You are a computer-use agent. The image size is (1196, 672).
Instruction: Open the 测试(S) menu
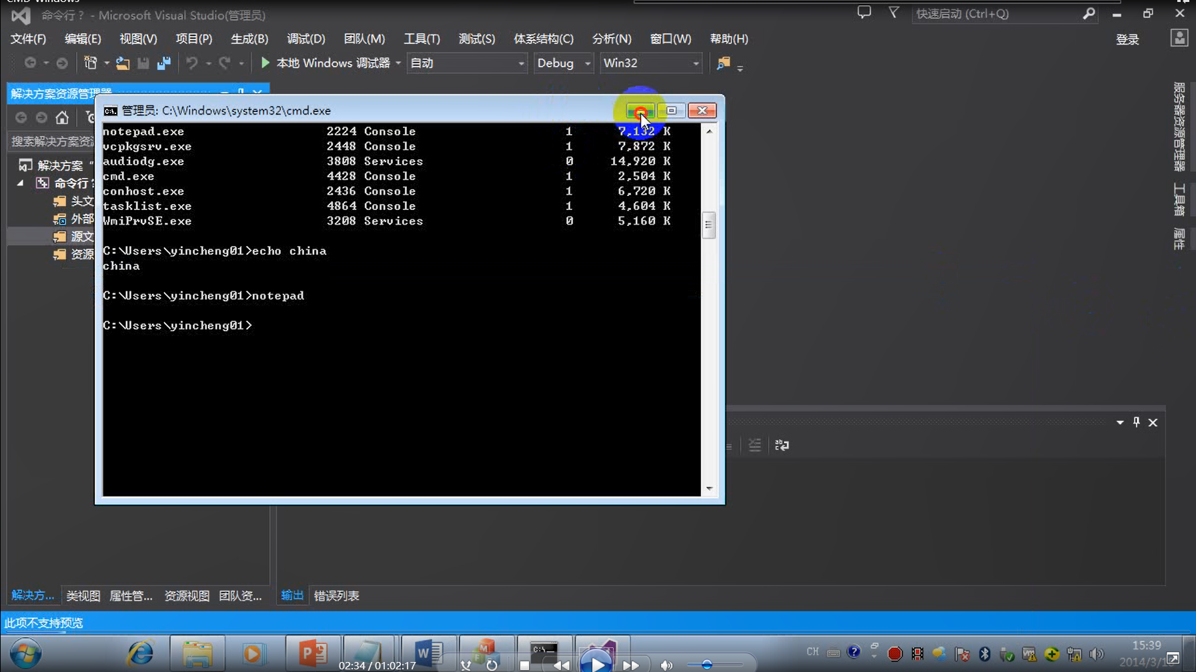476,39
